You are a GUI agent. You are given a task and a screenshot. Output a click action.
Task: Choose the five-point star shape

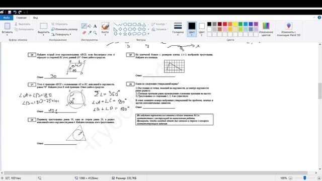pyautogui.click(x=125, y=34)
